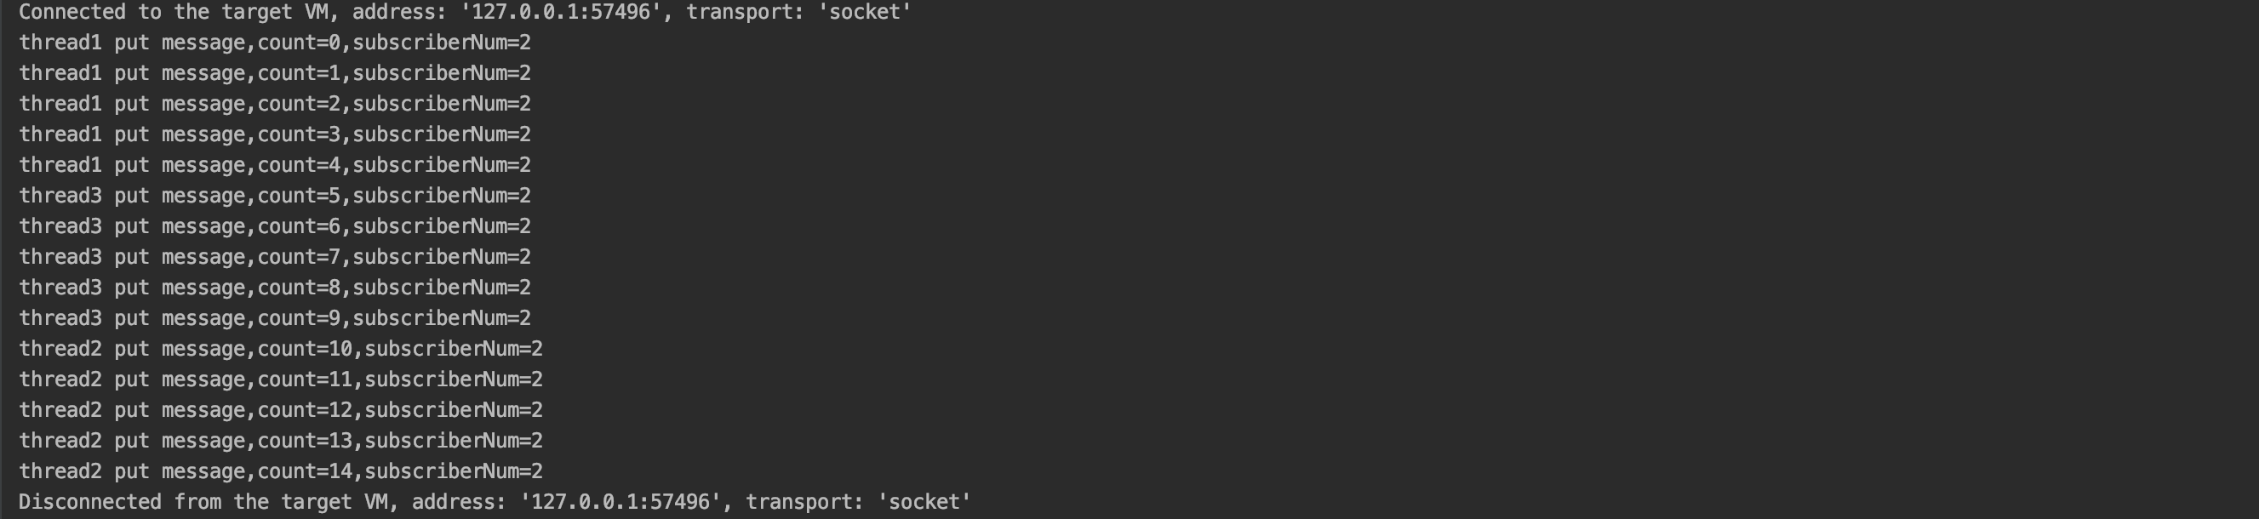The width and height of the screenshot is (2259, 519).
Task: Click the console line showing count=12
Action: pos(281,411)
